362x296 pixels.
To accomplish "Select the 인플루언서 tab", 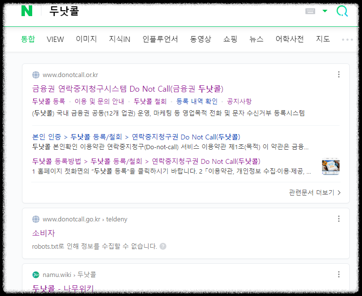I will click(x=160, y=39).
